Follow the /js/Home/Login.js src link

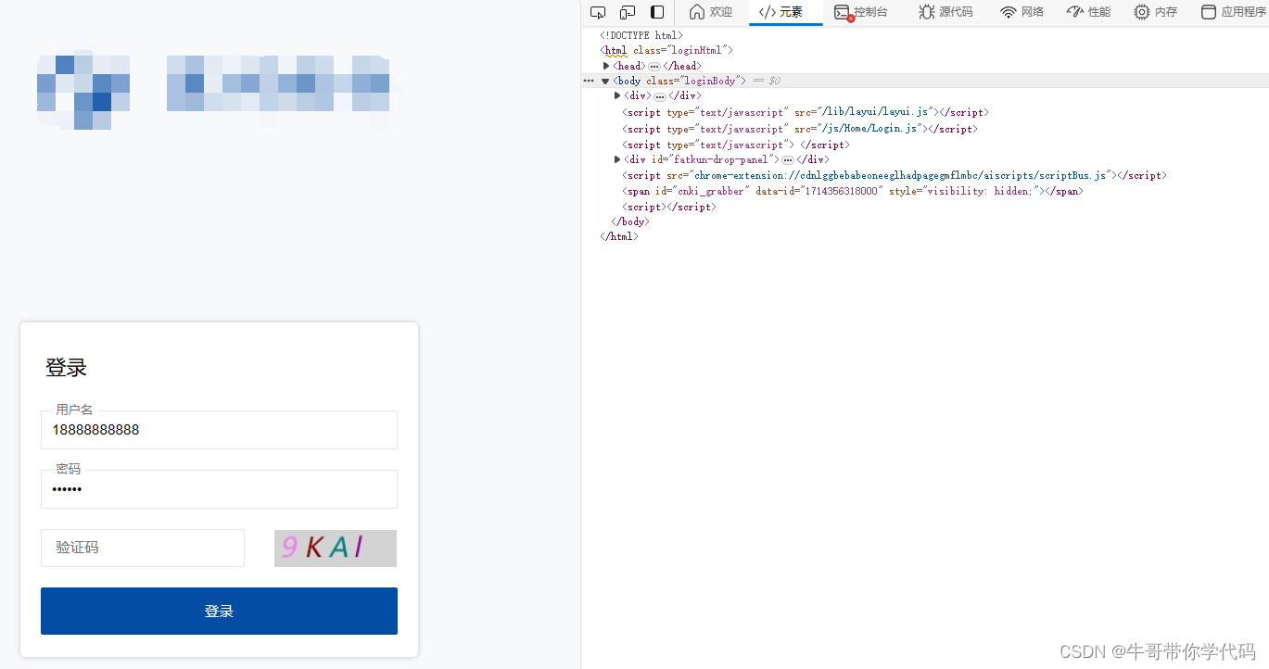(870, 129)
